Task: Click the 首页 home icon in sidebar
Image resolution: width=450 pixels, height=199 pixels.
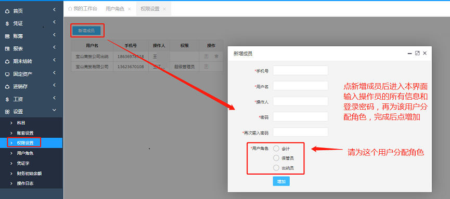Action: 7,11
